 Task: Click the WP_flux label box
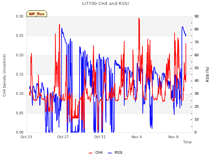(x=37, y=14)
